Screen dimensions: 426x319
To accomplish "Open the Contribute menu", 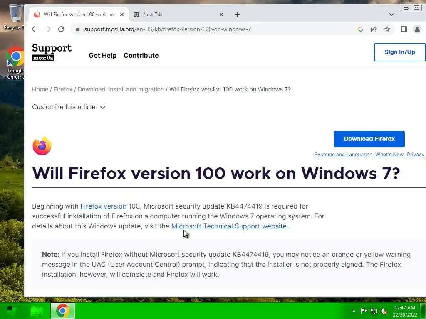I will point(141,55).
